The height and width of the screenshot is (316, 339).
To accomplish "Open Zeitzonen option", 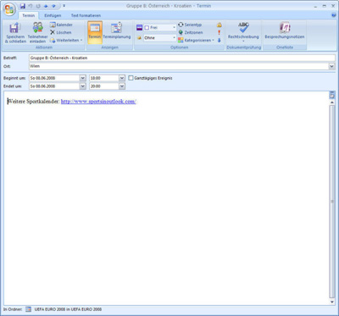I will (x=191, y=32).
